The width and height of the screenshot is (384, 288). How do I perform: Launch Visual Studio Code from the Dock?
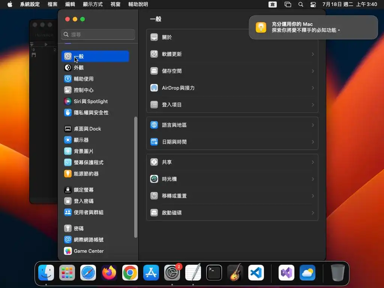point(256,273)
